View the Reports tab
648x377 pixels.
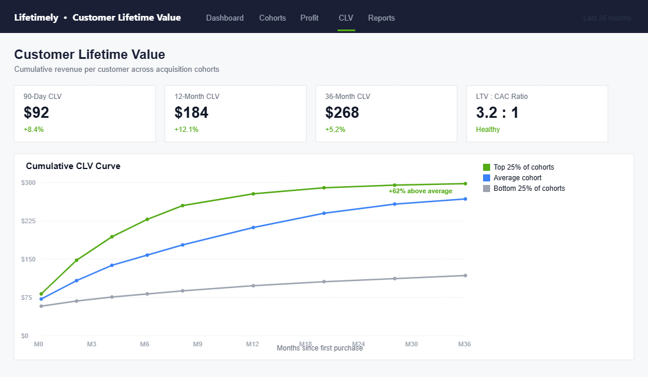(381, 18)
